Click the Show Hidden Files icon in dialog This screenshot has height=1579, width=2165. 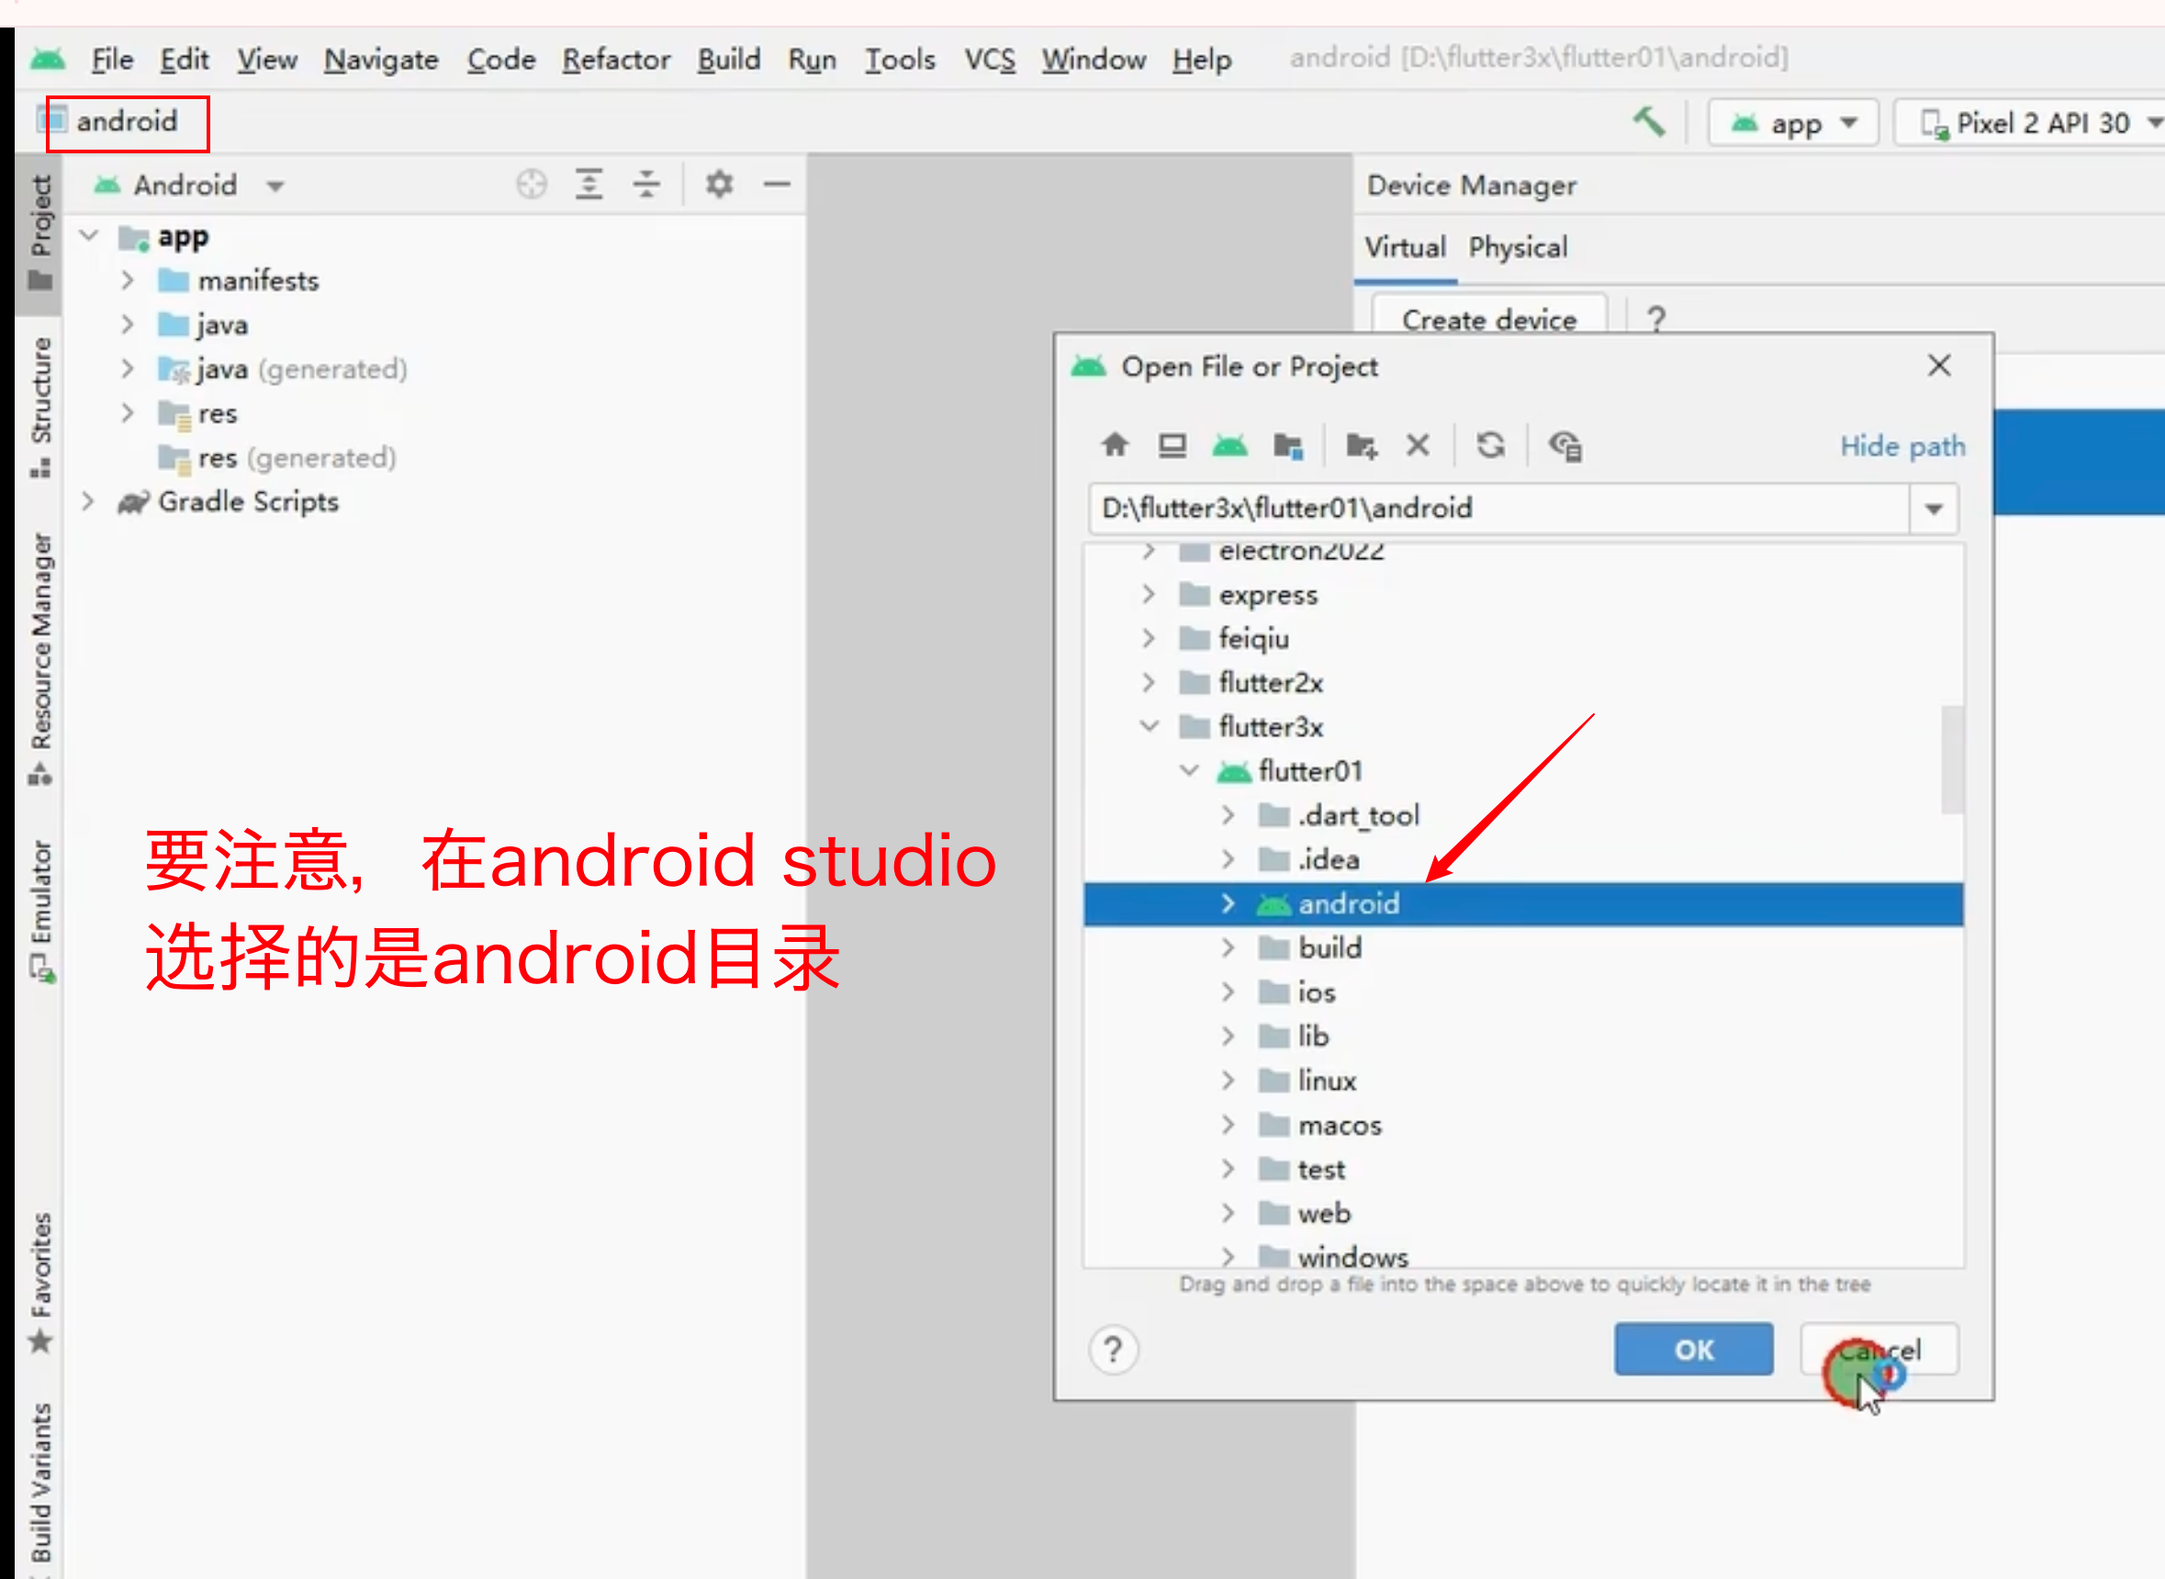[x=1565, y=445]
